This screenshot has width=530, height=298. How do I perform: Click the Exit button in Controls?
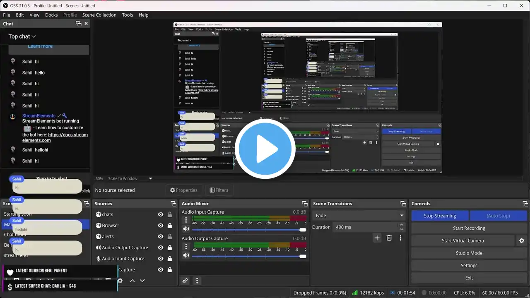(469, 278)
